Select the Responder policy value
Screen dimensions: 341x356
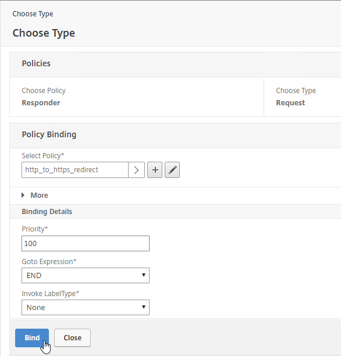(41, 103)
